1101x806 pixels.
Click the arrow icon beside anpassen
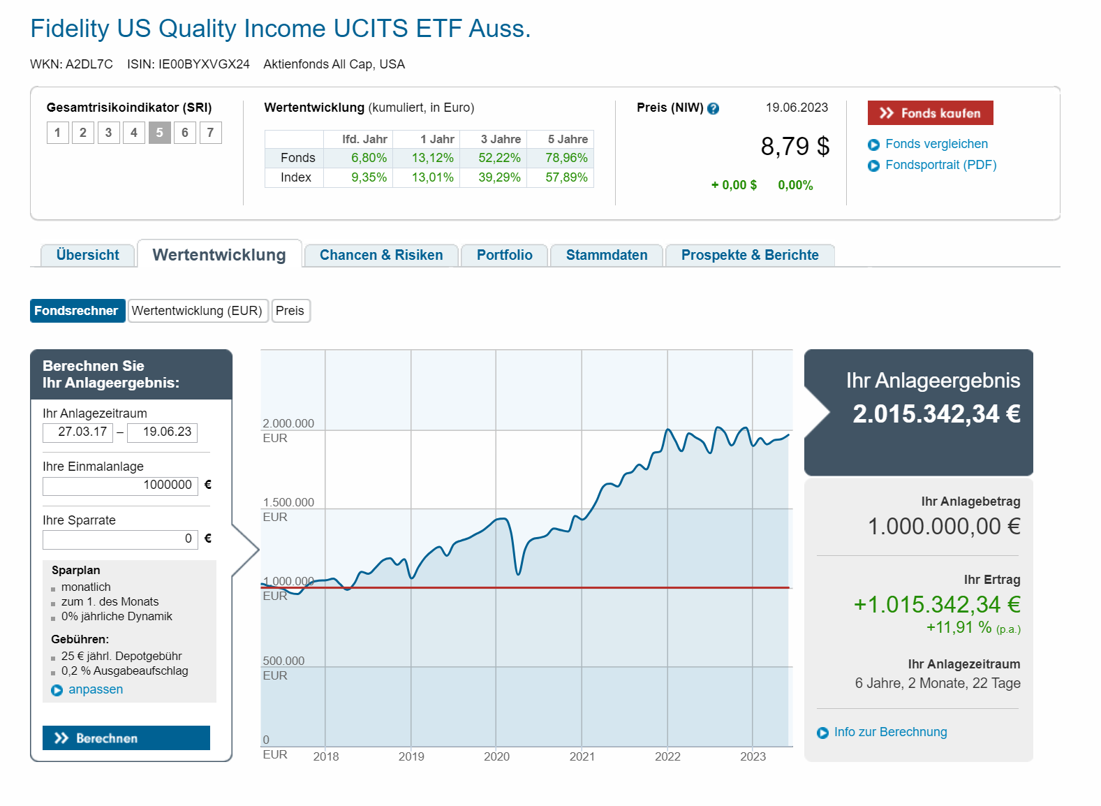click(x=57, y=690)
